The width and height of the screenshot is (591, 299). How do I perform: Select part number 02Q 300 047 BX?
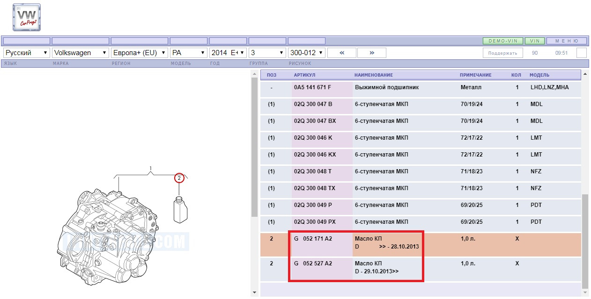(x=315, y=121)
